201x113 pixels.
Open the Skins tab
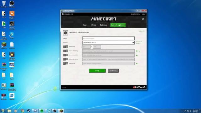[x=94, y=25]
